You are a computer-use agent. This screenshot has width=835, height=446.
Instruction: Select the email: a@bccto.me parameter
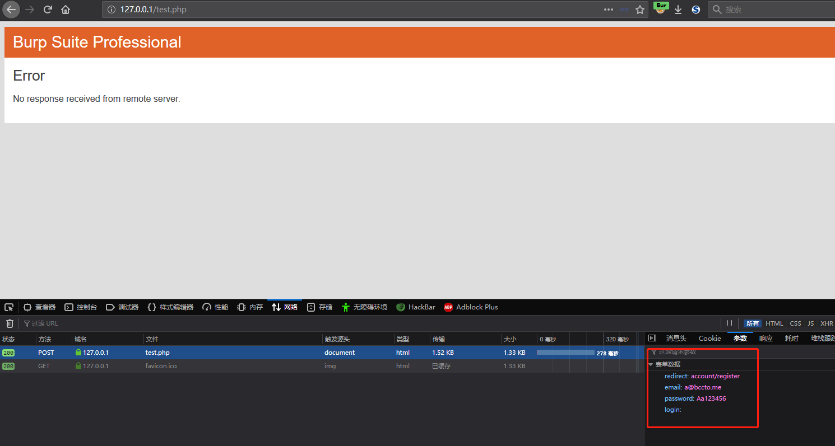point(693,387)
